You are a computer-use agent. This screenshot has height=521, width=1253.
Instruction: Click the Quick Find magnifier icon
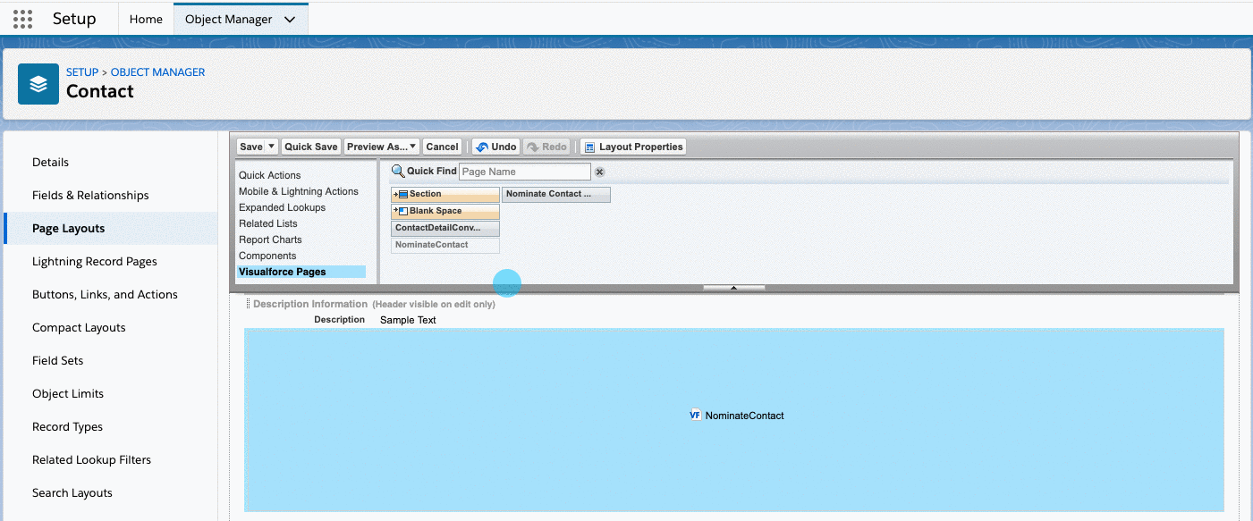point(398,171)
